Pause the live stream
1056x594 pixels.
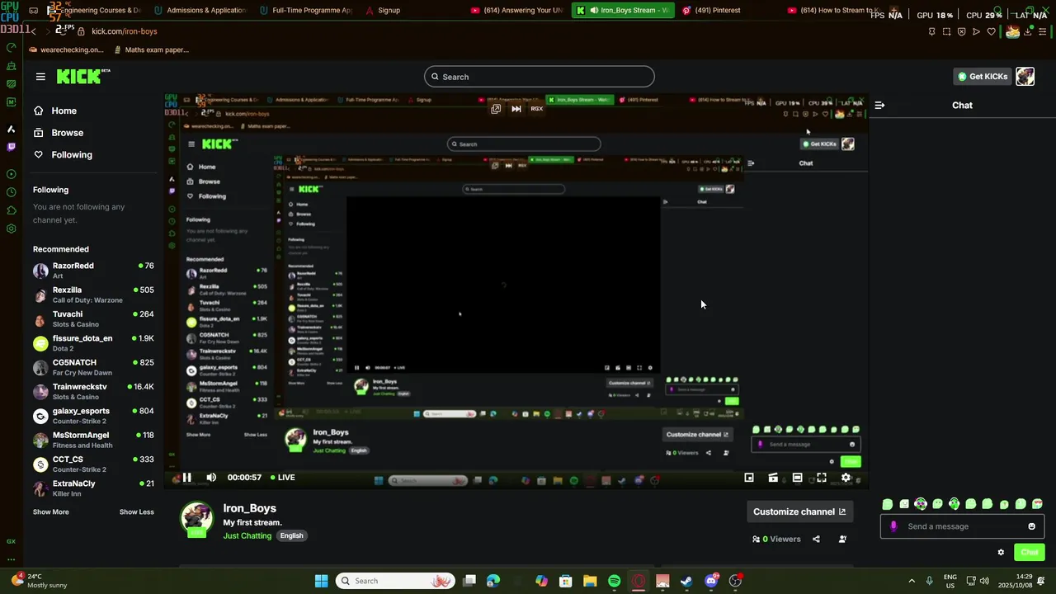[x=186, y=477]
